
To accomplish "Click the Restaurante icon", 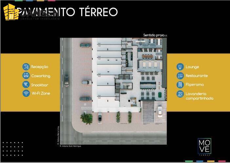I will click(x=180, y=76).
